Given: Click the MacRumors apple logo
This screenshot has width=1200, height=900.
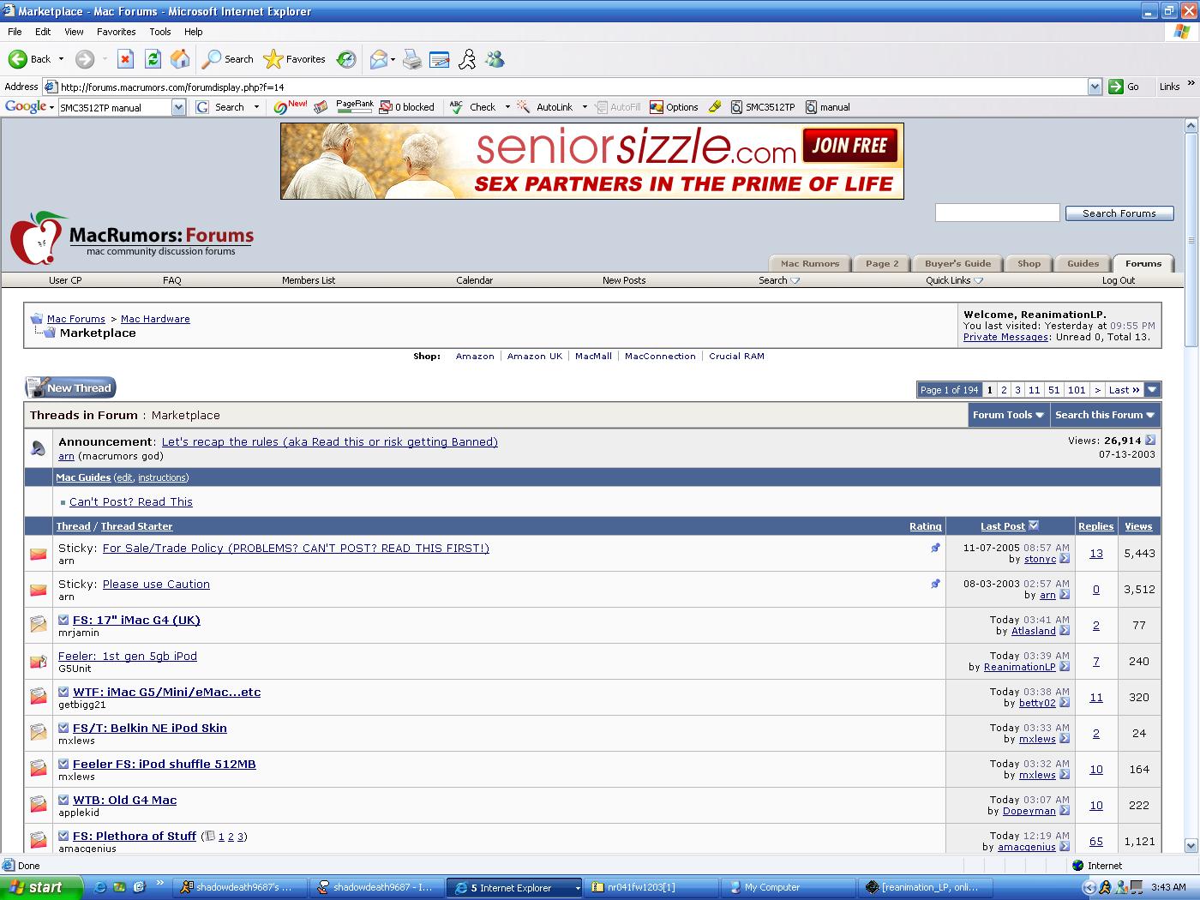Looking at the screenshot, I should pos(38,237).
